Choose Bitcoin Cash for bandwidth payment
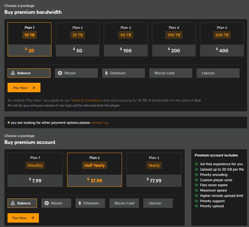249x227 pixels. (x=171, y=73)
